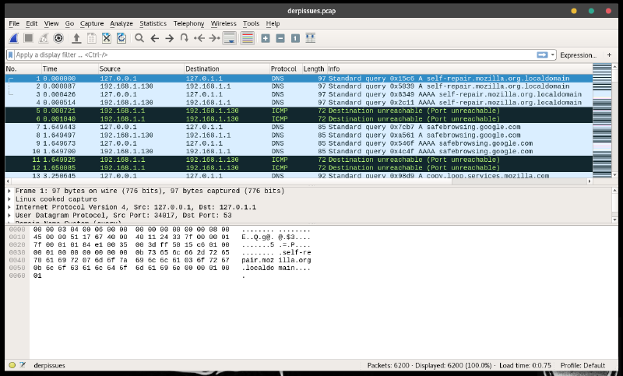Viewport: 623px width, 376px height.
Task: Reload the capture file
Action: [x=121, y=37]
